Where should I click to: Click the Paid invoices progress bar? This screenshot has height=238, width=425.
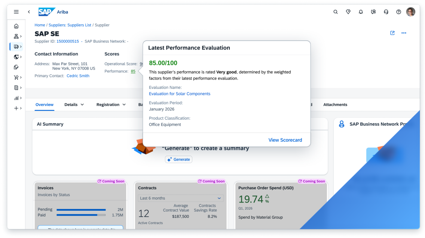[x=81, y=215]
